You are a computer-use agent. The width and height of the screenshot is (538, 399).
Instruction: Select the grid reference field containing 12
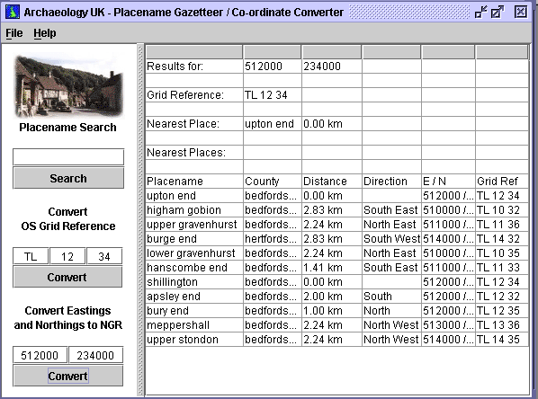tap(67, 256)
